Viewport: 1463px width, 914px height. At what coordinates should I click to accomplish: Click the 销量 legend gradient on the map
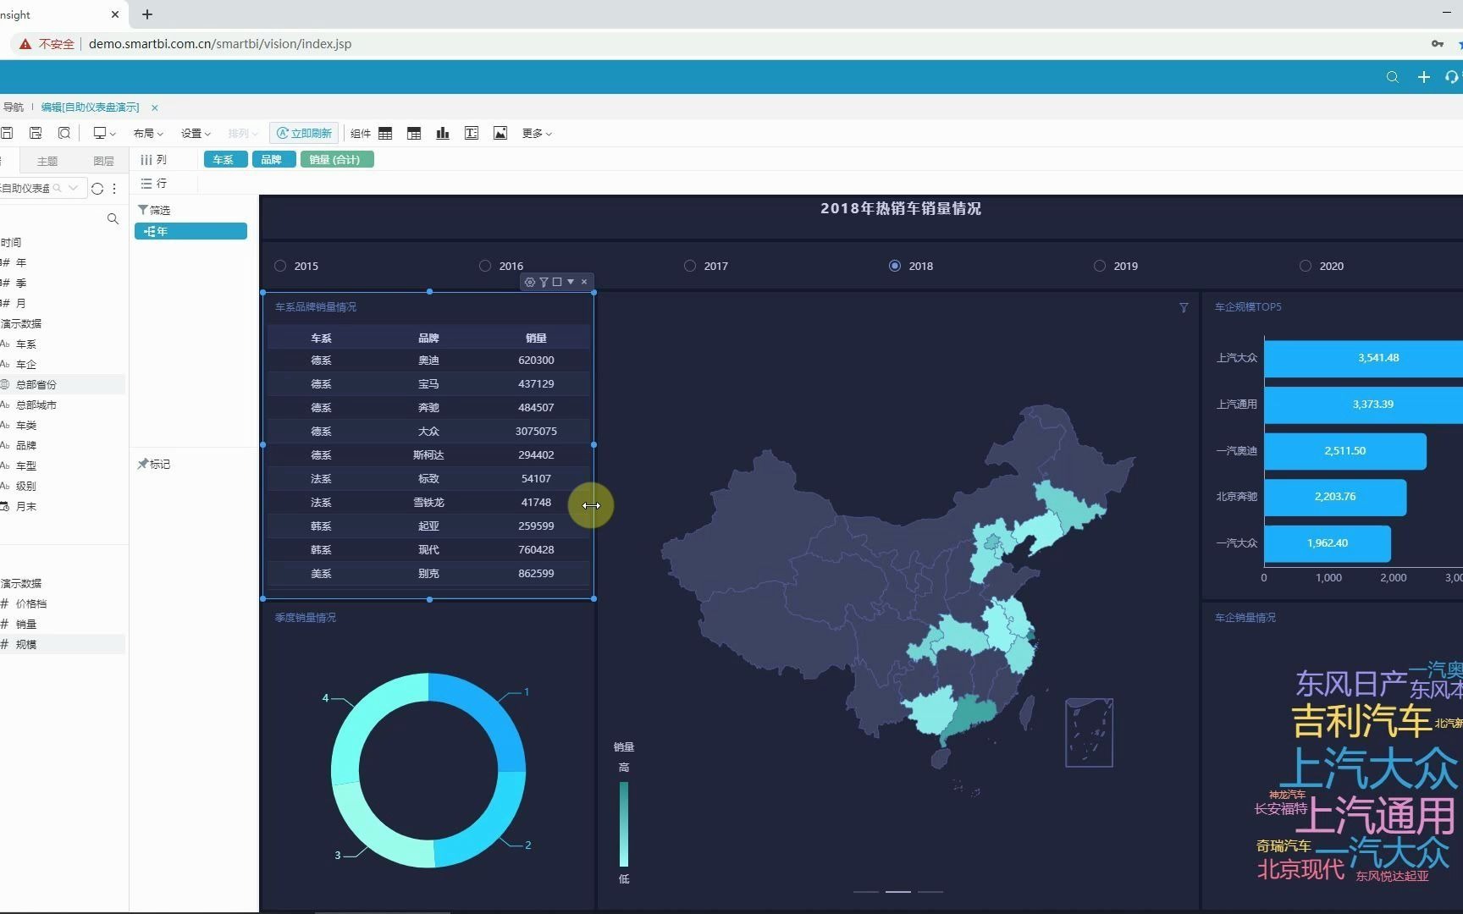[624, 825]
